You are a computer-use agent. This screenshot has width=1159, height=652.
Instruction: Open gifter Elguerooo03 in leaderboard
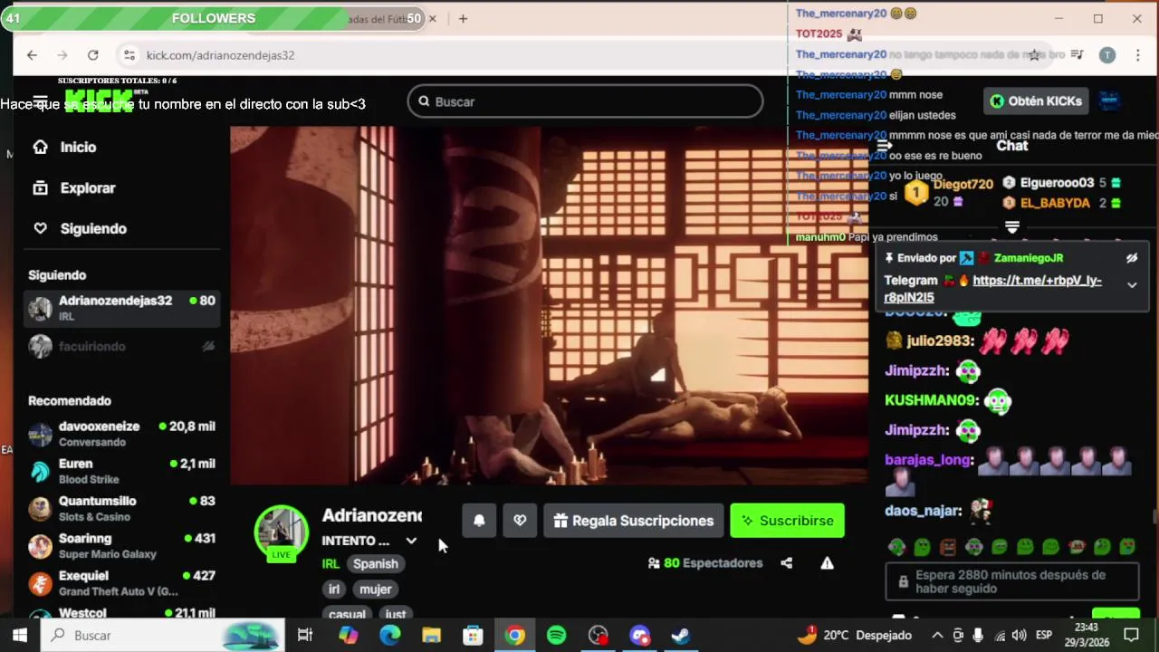tap(1057, 183)
